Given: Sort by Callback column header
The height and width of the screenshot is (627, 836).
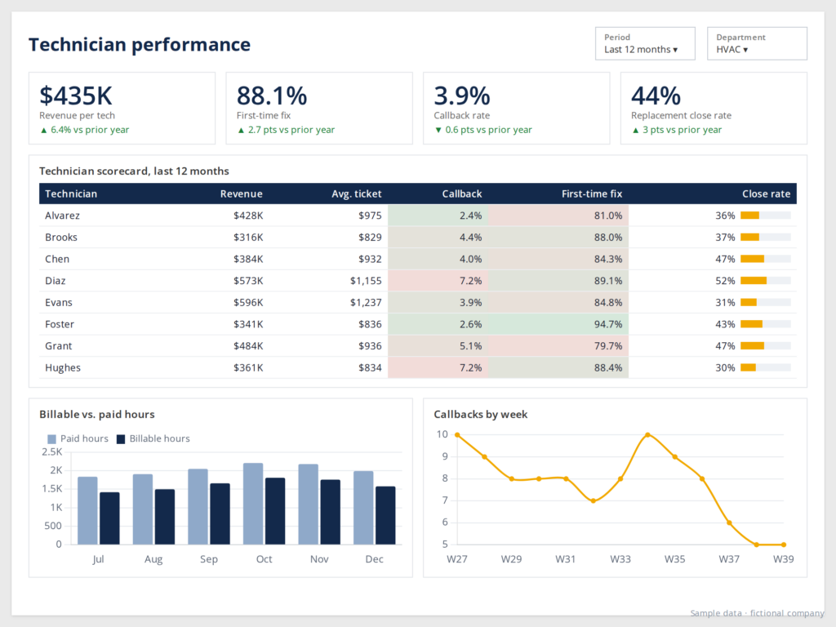Looking at the screenshot, I should (462, 193).
